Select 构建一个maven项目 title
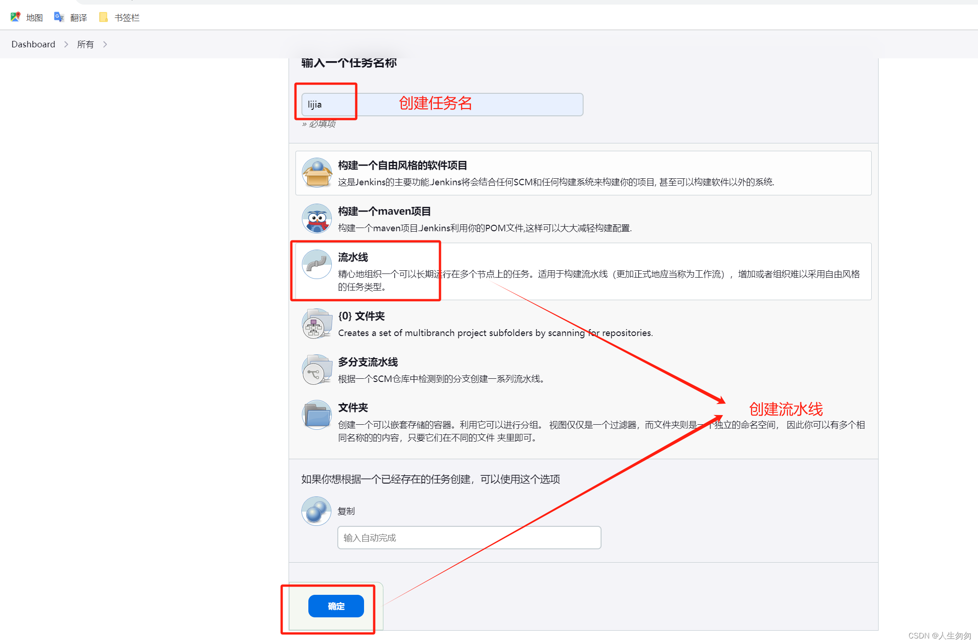The width and height of the screenshot is (978, 644). 384,211
